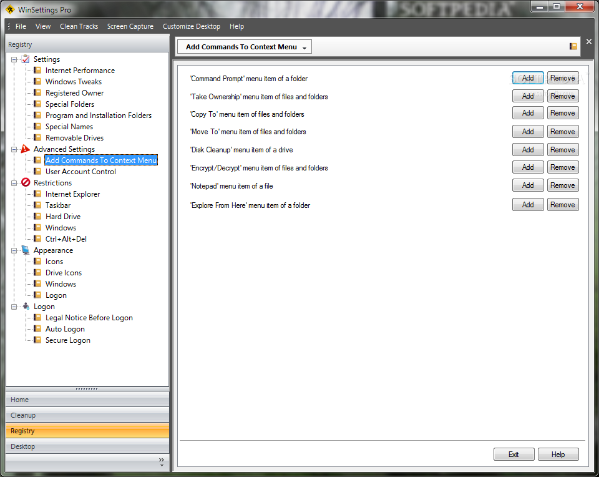Click the icon beside Special Folders
This screenshot has height=477, width=599.
37,104
